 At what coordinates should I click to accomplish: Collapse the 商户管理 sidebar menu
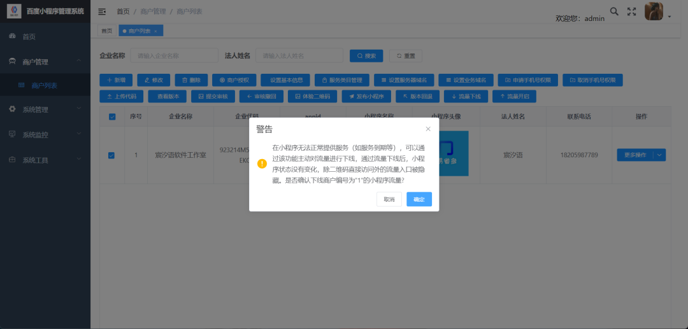point(45,62)
